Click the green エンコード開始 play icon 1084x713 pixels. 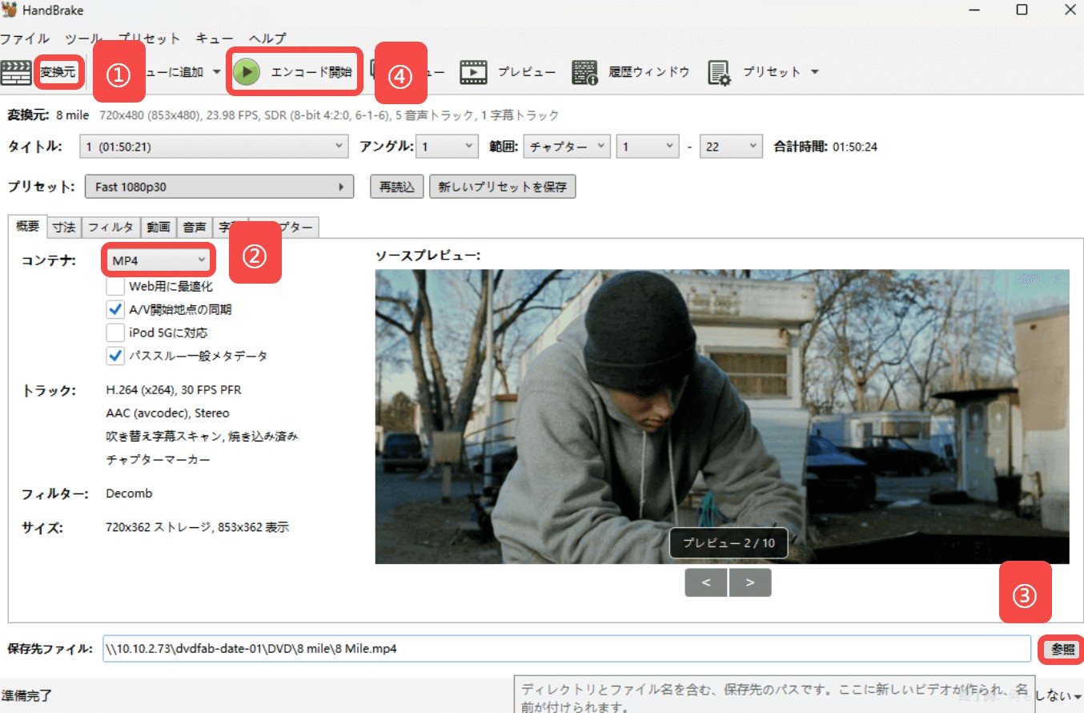click(247, 72)
